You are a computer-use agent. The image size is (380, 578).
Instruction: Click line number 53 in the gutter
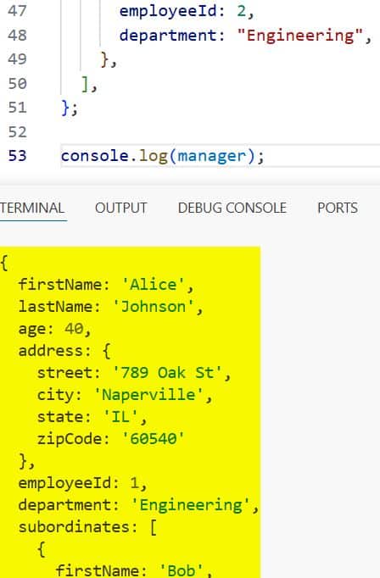17,156
